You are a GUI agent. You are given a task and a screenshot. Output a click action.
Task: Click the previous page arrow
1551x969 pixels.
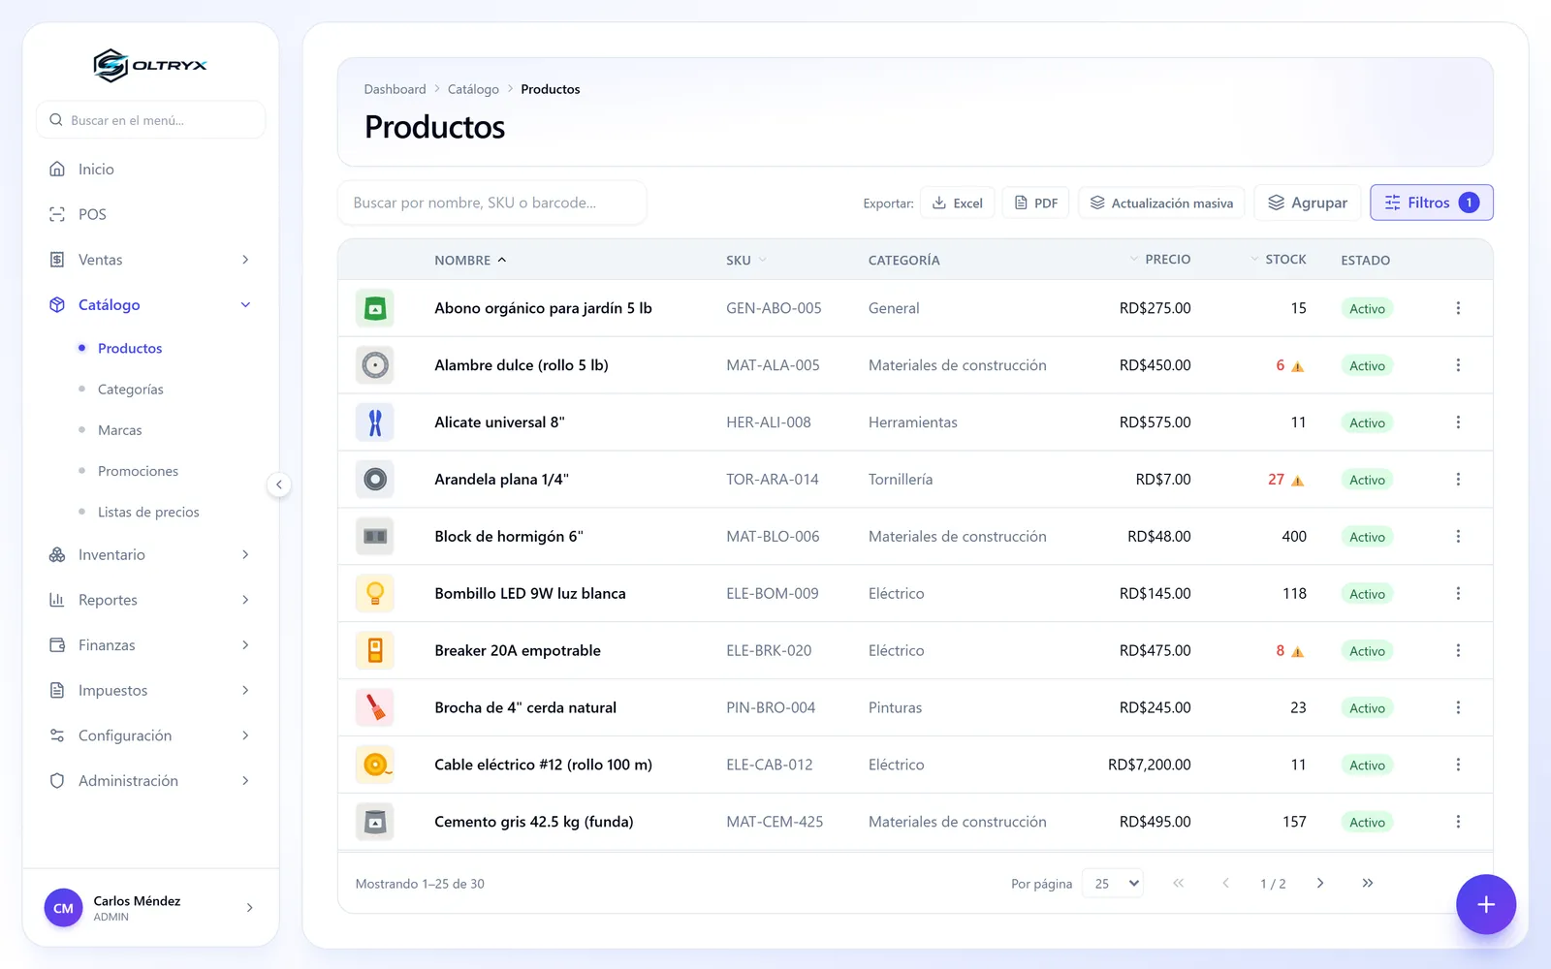1225,883
